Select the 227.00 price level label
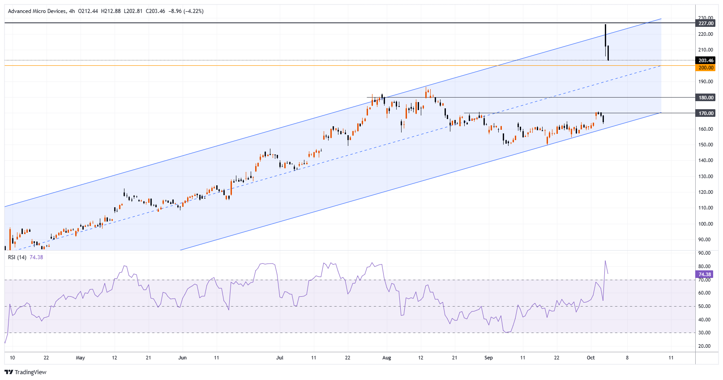The height and width of the screenshot is (380, 723). pyautogui.click(x=706, y=23)
